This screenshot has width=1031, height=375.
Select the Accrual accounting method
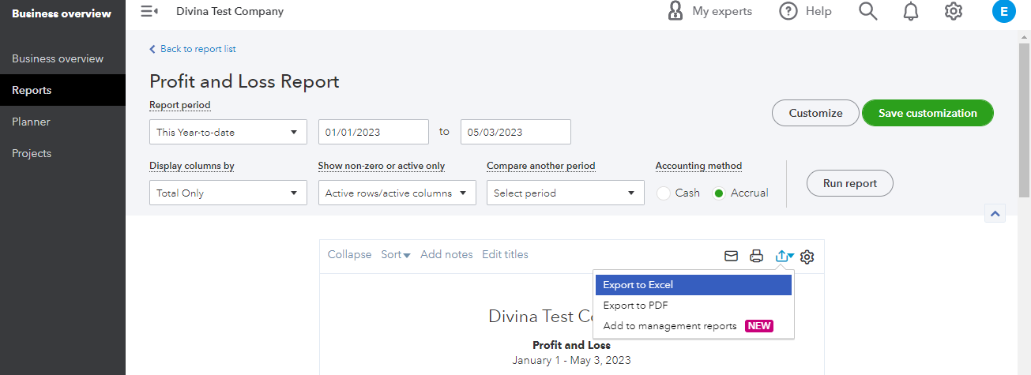pos(719,193)
